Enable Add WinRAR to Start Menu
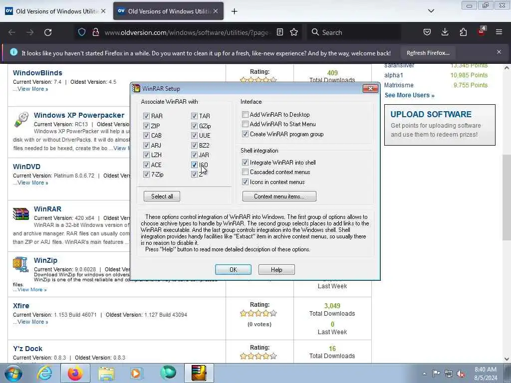This screenshot has width=511, height=383. pos(245,124)
